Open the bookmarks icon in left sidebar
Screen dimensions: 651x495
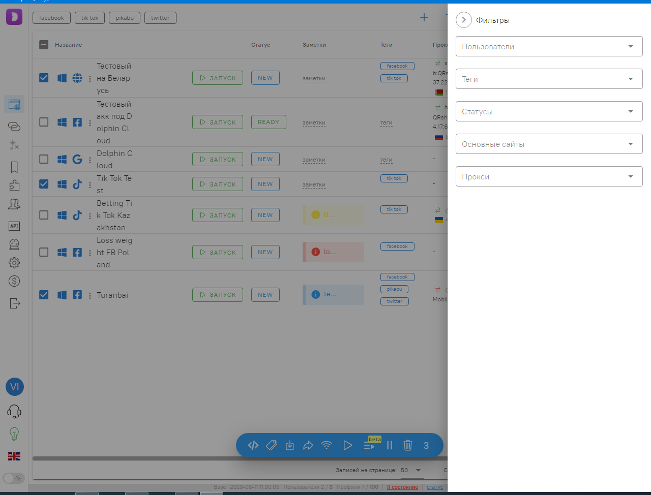14,167
